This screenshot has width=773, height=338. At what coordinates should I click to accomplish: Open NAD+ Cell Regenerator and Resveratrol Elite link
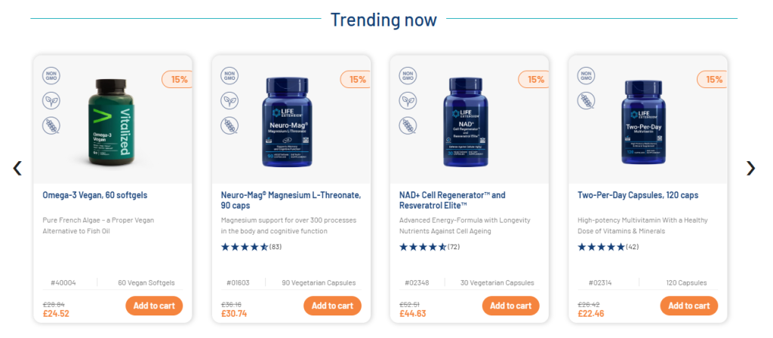[452, 200]
